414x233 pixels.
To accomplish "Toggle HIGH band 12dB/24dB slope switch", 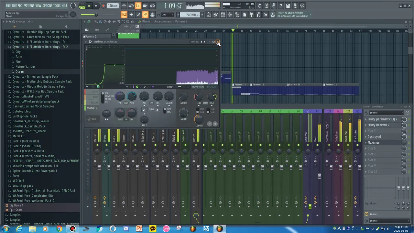I will [208, 111].
